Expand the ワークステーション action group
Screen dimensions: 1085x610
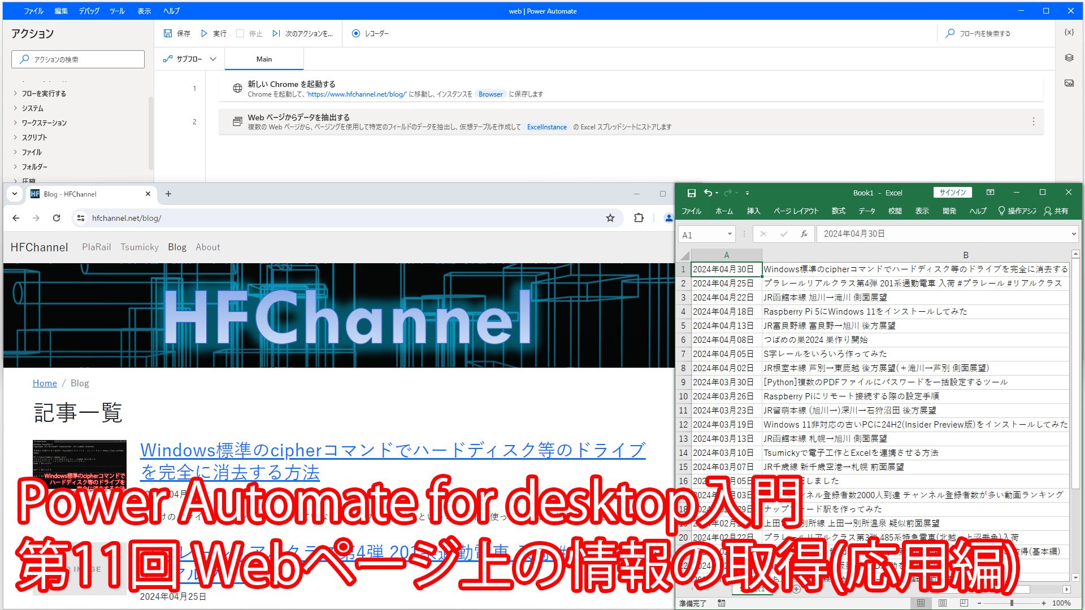(15, 123)
